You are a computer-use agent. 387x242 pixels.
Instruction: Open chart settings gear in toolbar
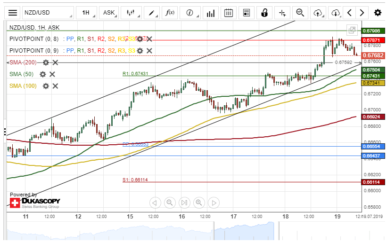(378, 13)
